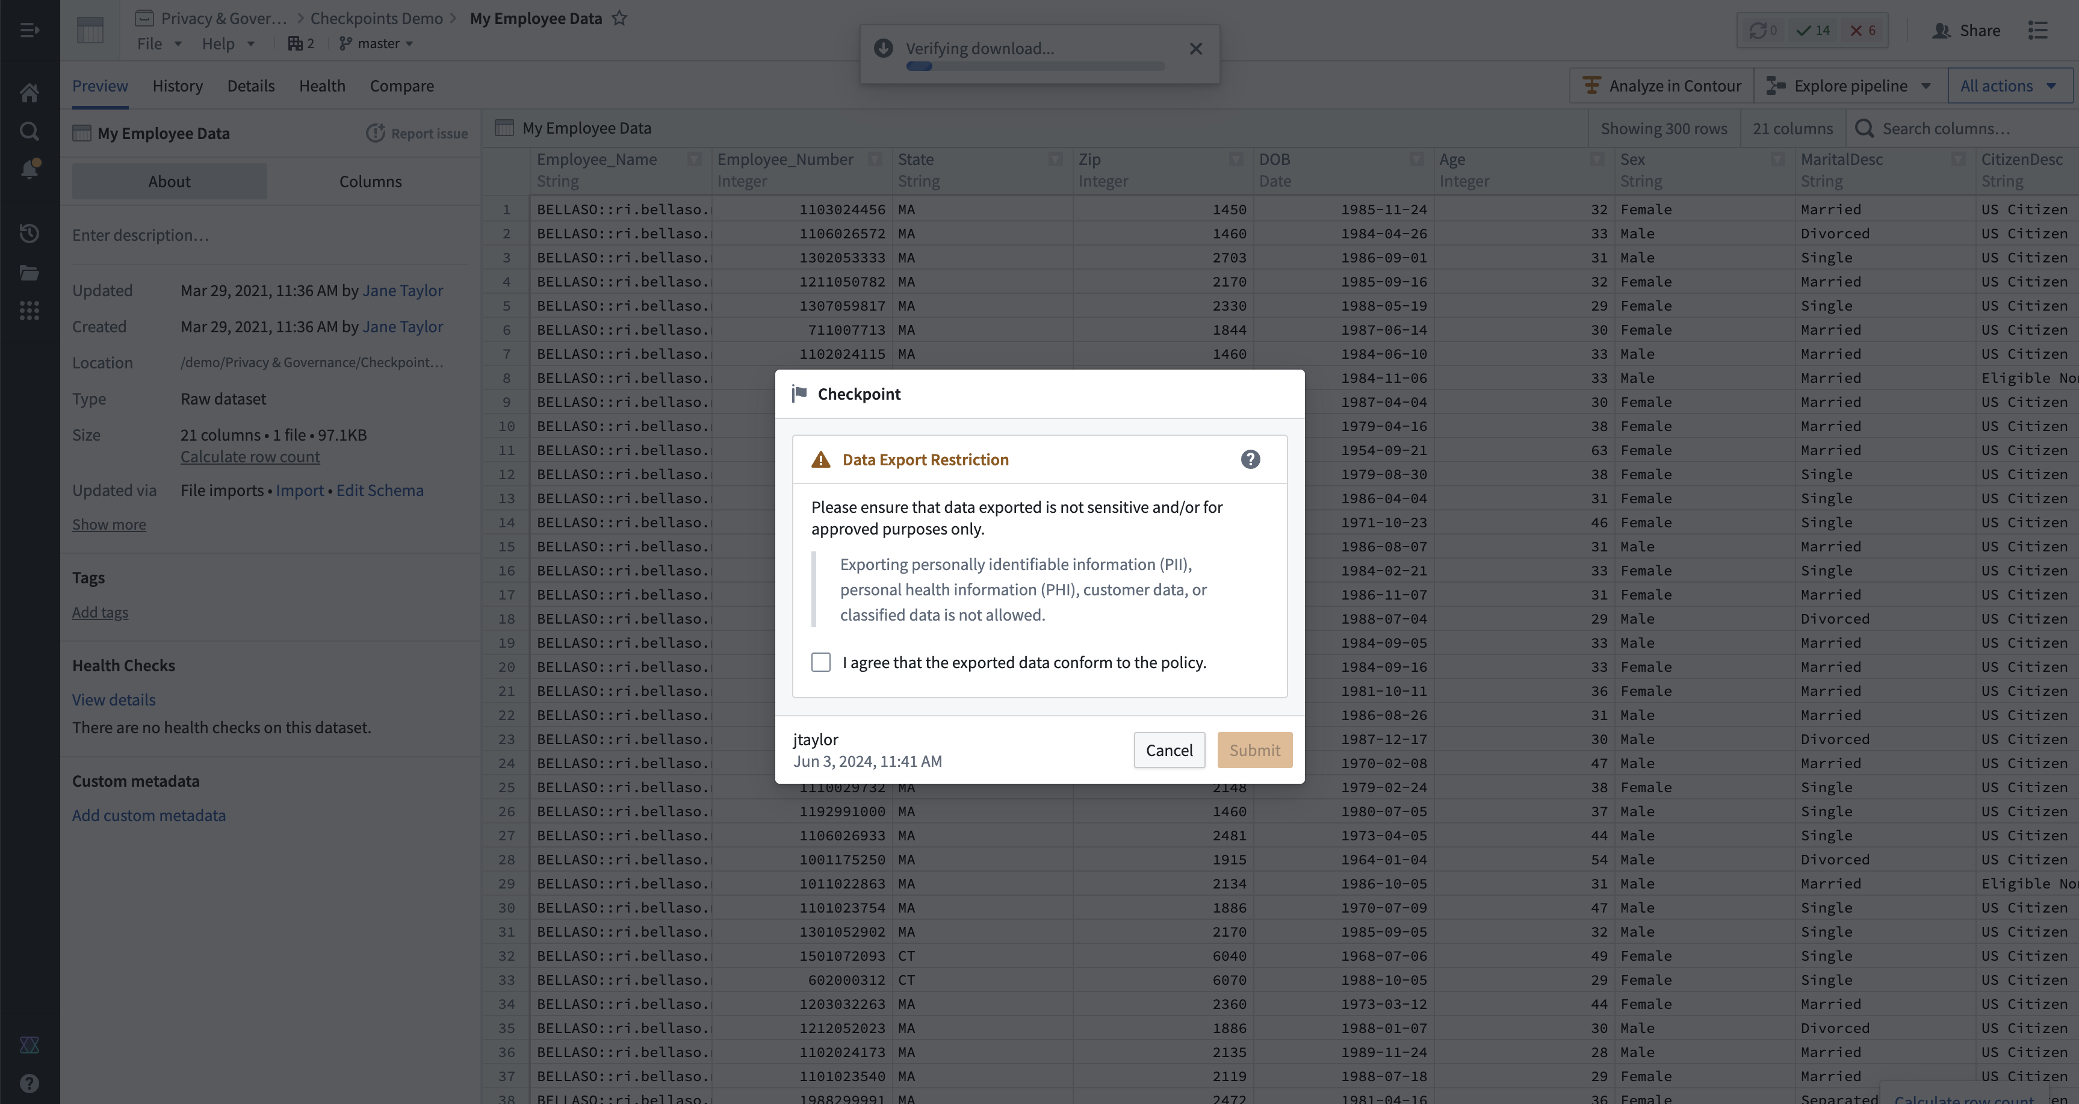2079x1104 pixels.
Task: Open the applications grid icon in the sidebar
Action: tap(29, 311)
